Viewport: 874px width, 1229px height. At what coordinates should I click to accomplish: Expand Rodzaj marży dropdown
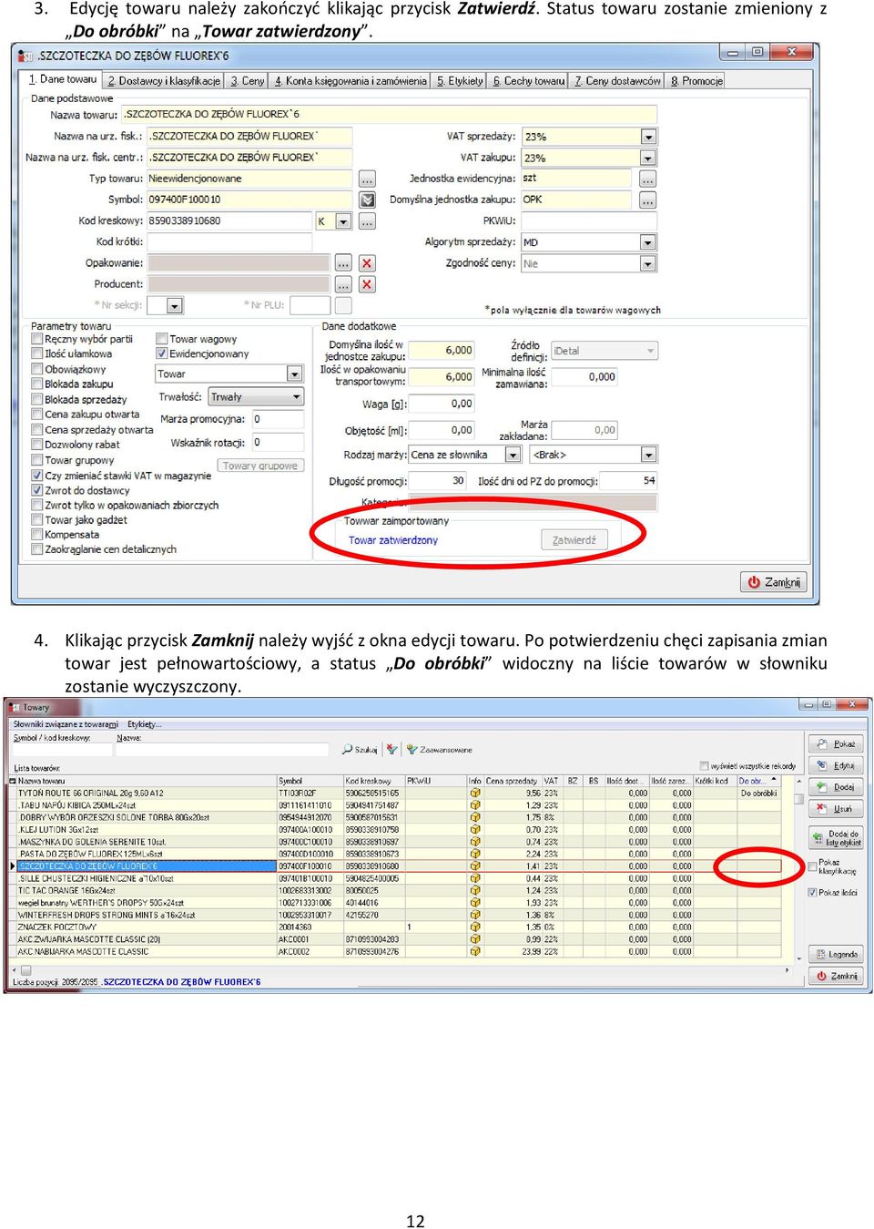tap(513, 455)
